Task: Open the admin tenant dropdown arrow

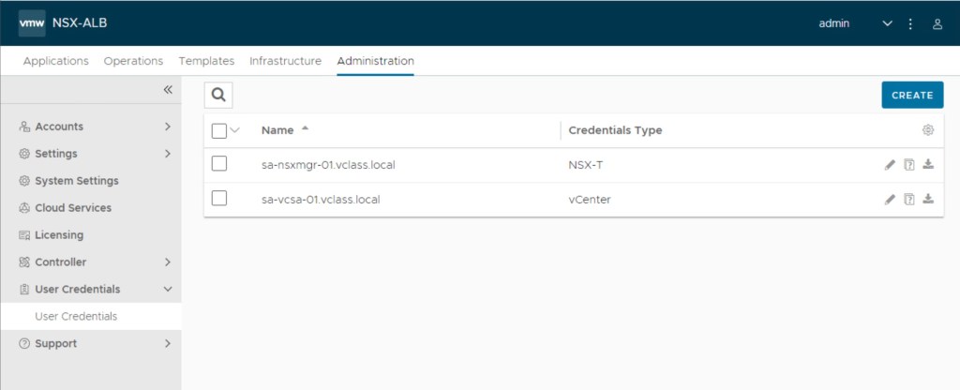Action: coord(887,23)
